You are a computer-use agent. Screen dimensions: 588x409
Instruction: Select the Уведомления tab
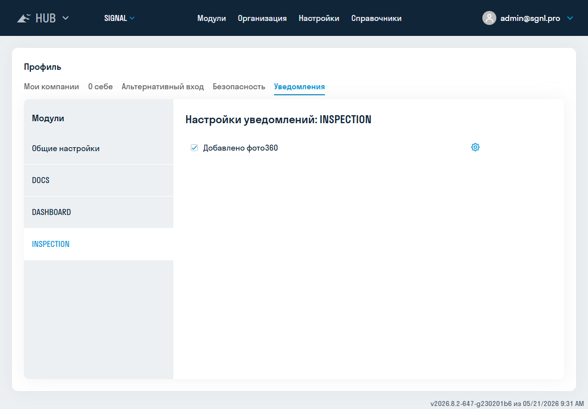(299, 87)
